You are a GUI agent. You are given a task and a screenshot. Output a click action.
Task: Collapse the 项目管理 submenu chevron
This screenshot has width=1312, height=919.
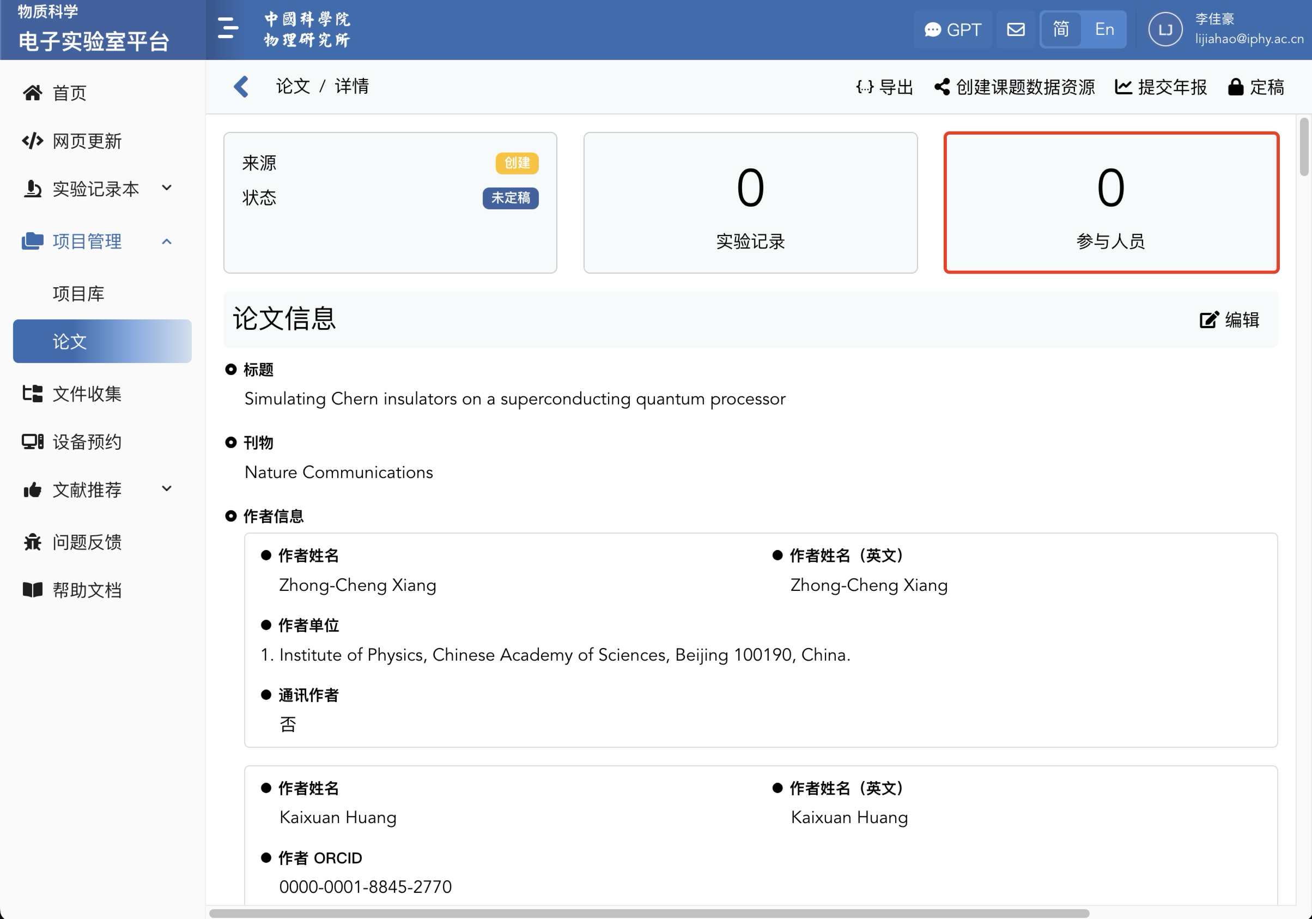point(166,241)
